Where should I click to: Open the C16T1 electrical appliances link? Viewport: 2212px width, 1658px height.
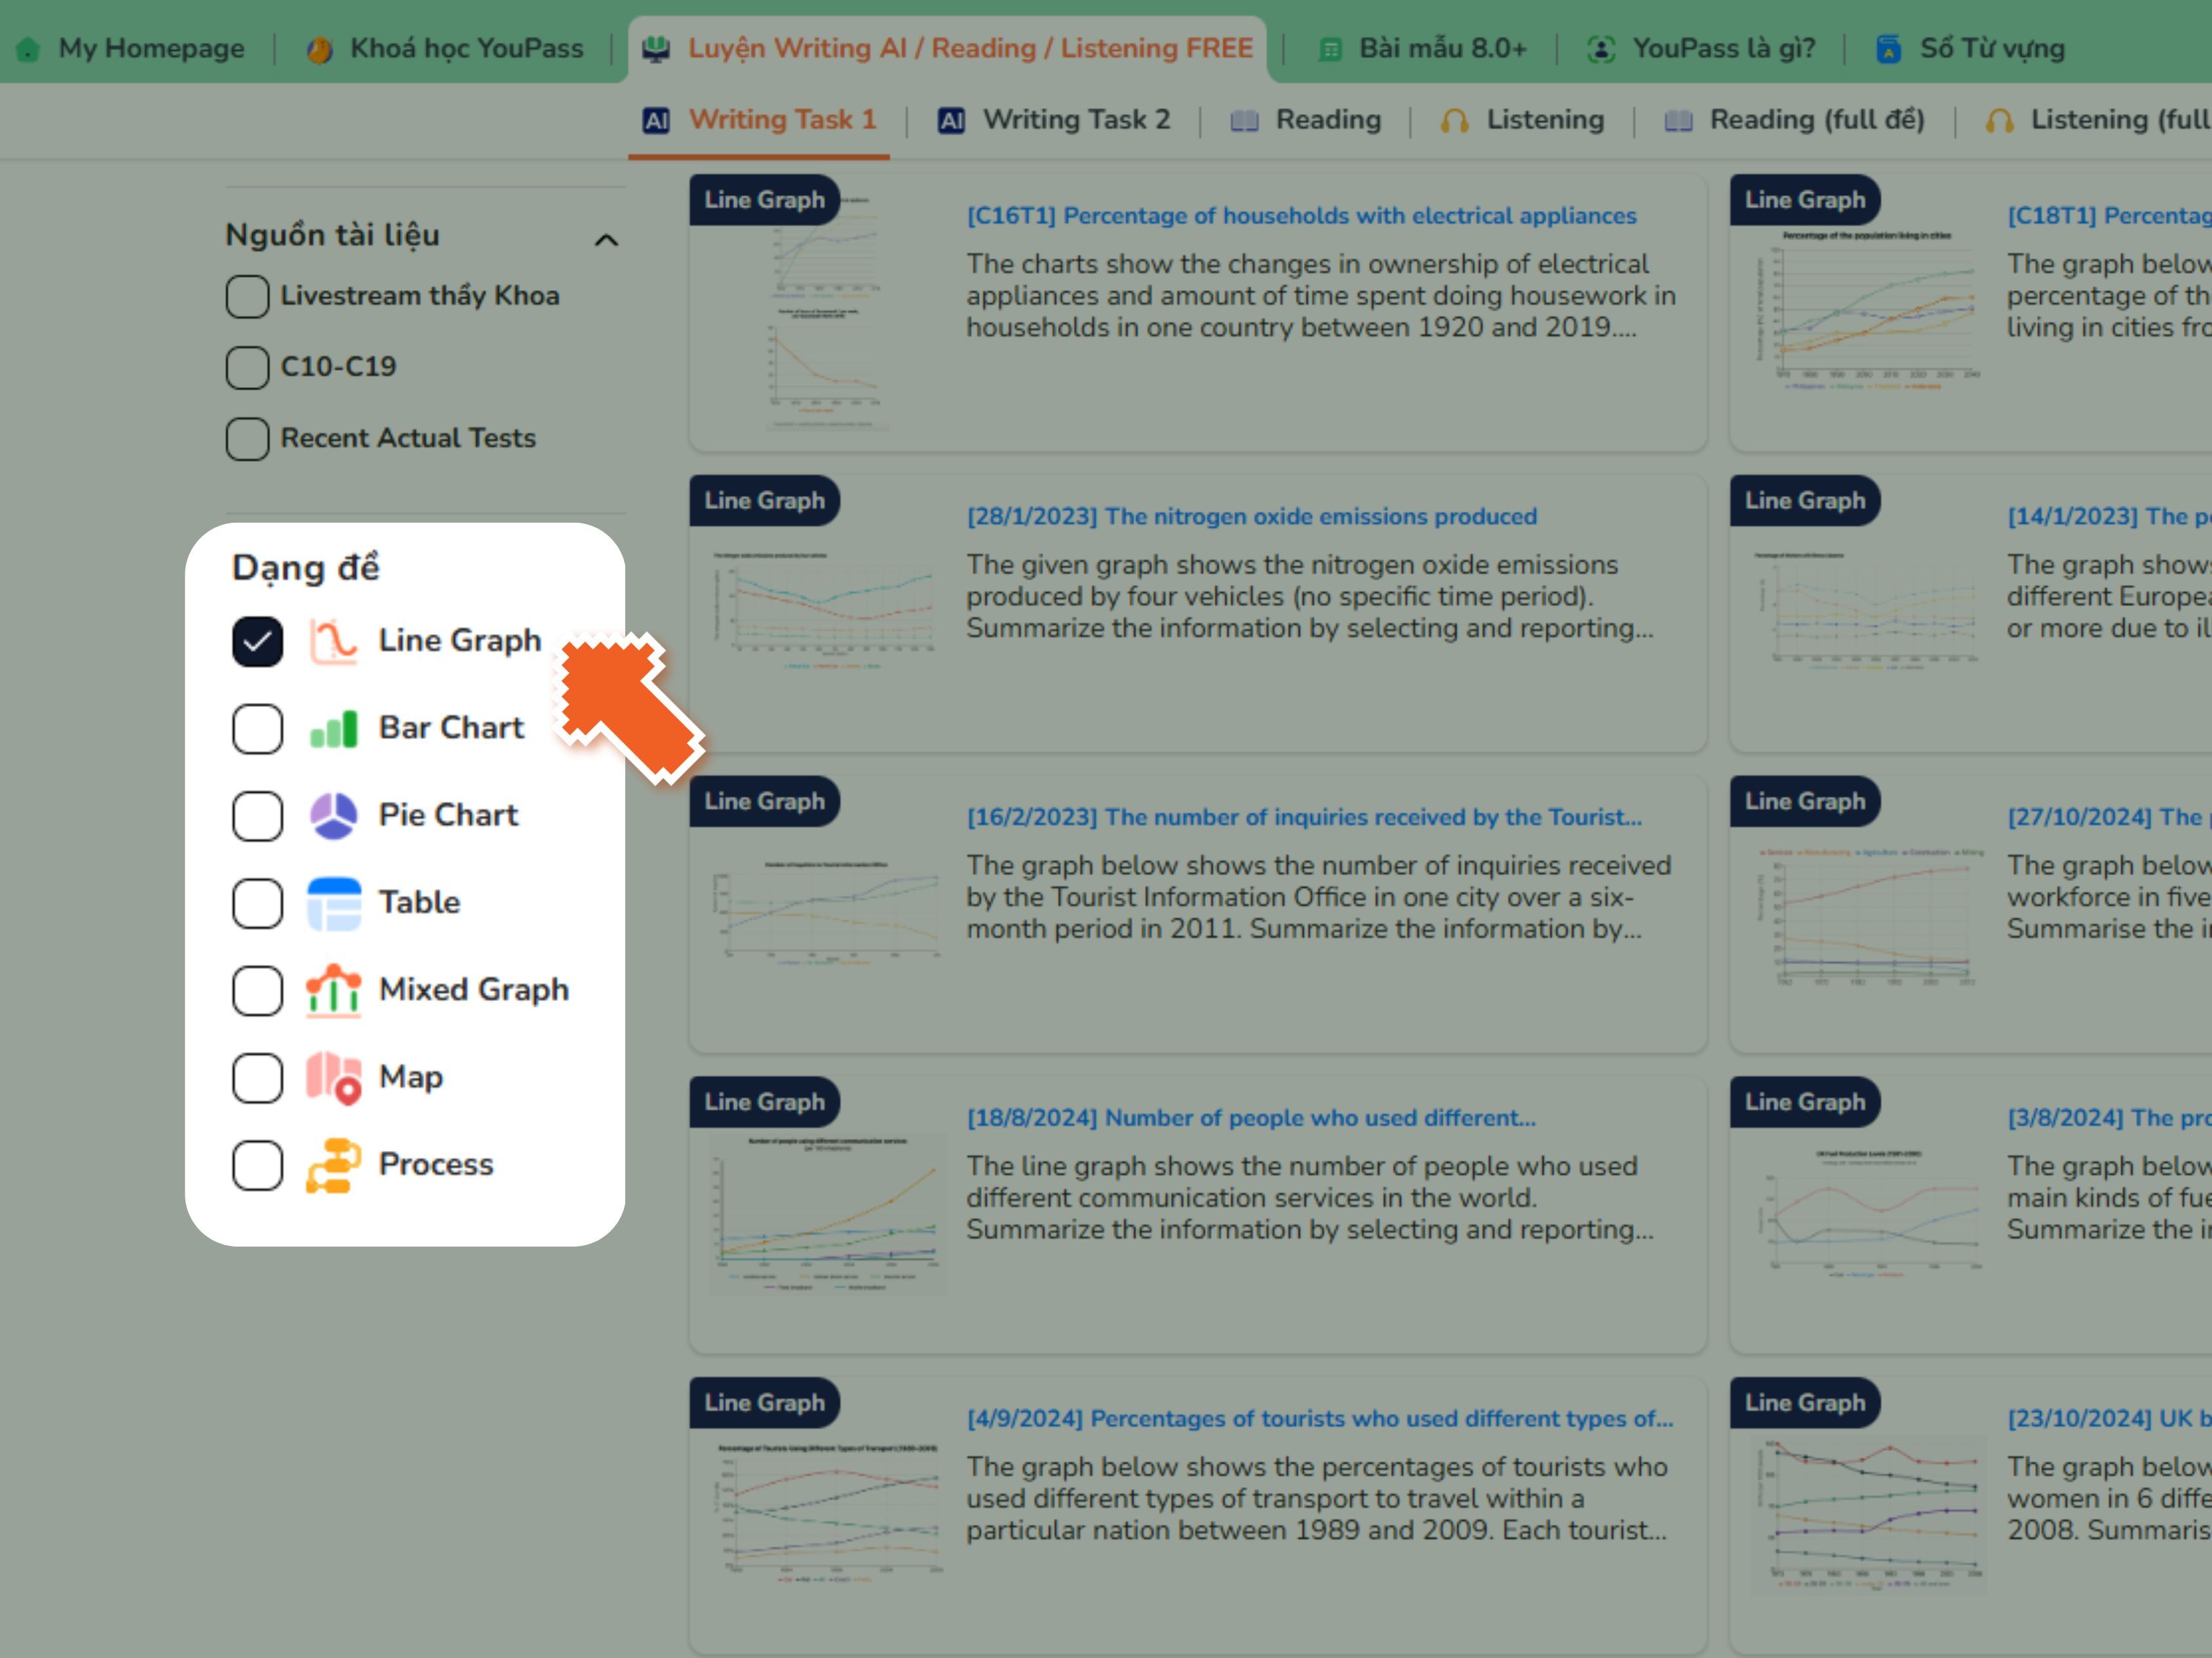1300,216
